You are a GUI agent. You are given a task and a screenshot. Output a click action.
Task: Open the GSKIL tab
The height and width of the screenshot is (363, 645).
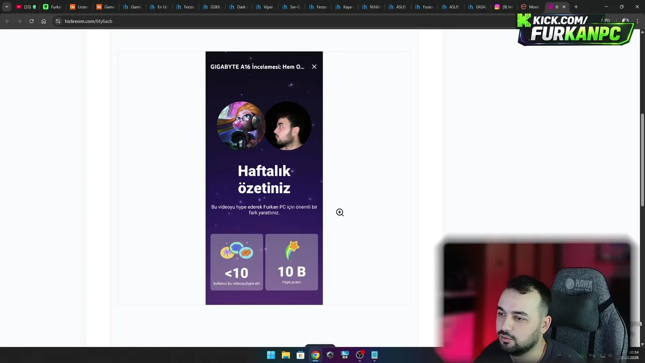click(212, 7)
